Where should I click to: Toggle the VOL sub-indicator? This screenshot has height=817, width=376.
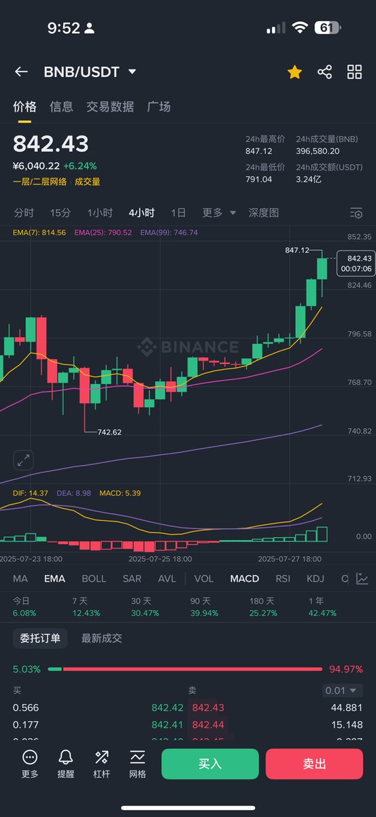pyautogui.click(x=204, y=579)
